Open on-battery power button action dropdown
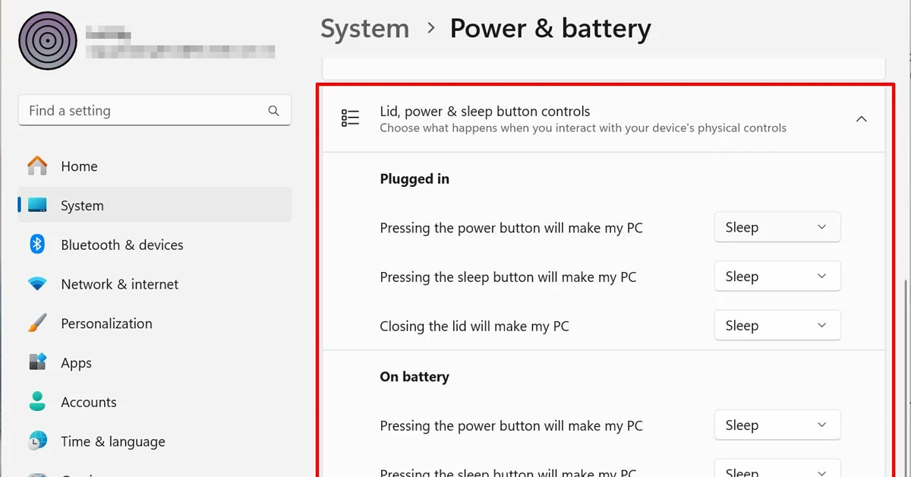Image resolution: width=911 pixels, height=477 pixels. [777, 425]
